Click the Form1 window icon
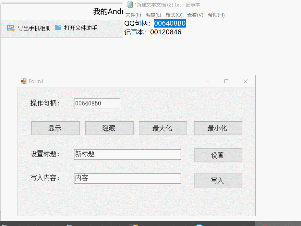The height and width of the screenshot is (226, 301). (x=24, y=81)
